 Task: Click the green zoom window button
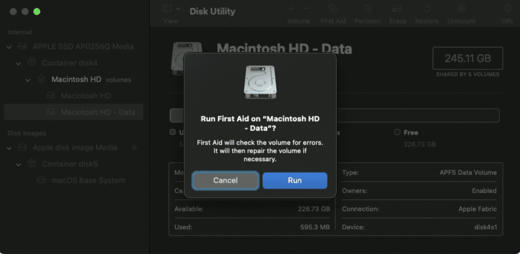pyautogui.click(x=37, y=12)
